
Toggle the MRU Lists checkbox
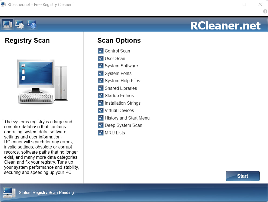(x=101, y=133)
